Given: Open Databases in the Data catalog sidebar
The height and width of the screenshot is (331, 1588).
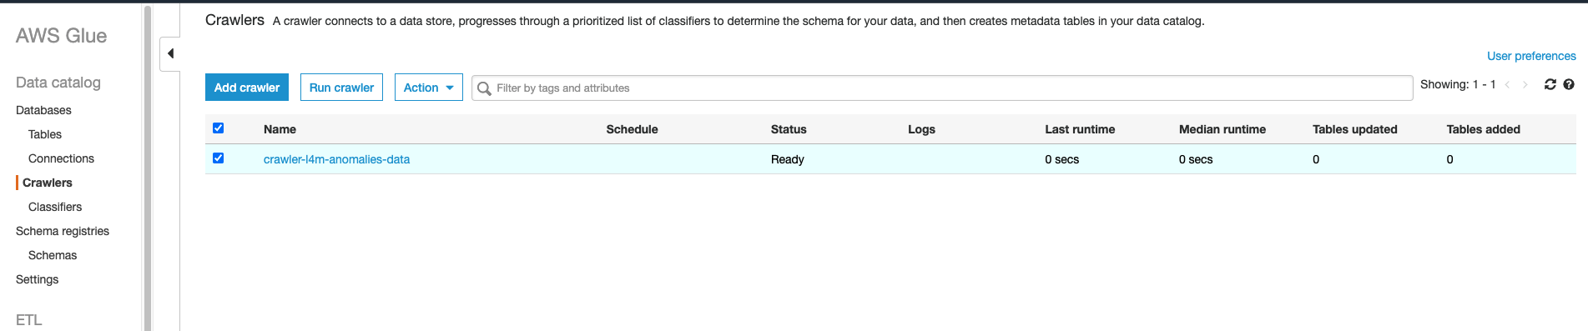Looking at the screenshot, I should coord(43,110).
